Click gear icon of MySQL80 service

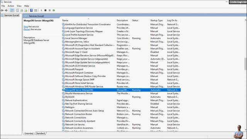(x=63, y=97)
